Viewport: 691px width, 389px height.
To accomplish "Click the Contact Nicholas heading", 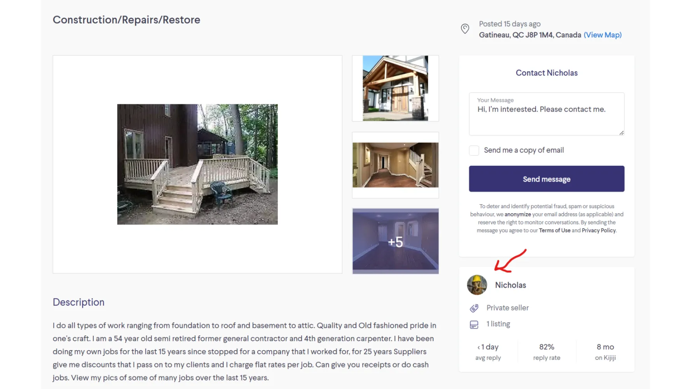I will tap(546, 73).
